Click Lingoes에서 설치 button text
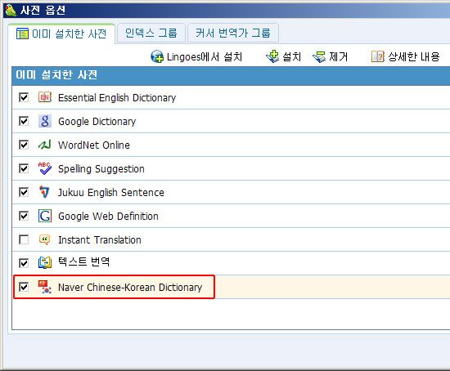The height and width of the screenshot is (371, 450). coord(205,56)
